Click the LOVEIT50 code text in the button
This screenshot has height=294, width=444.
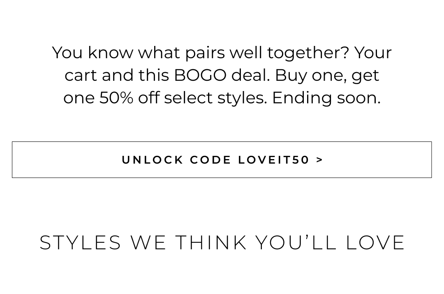274,160
